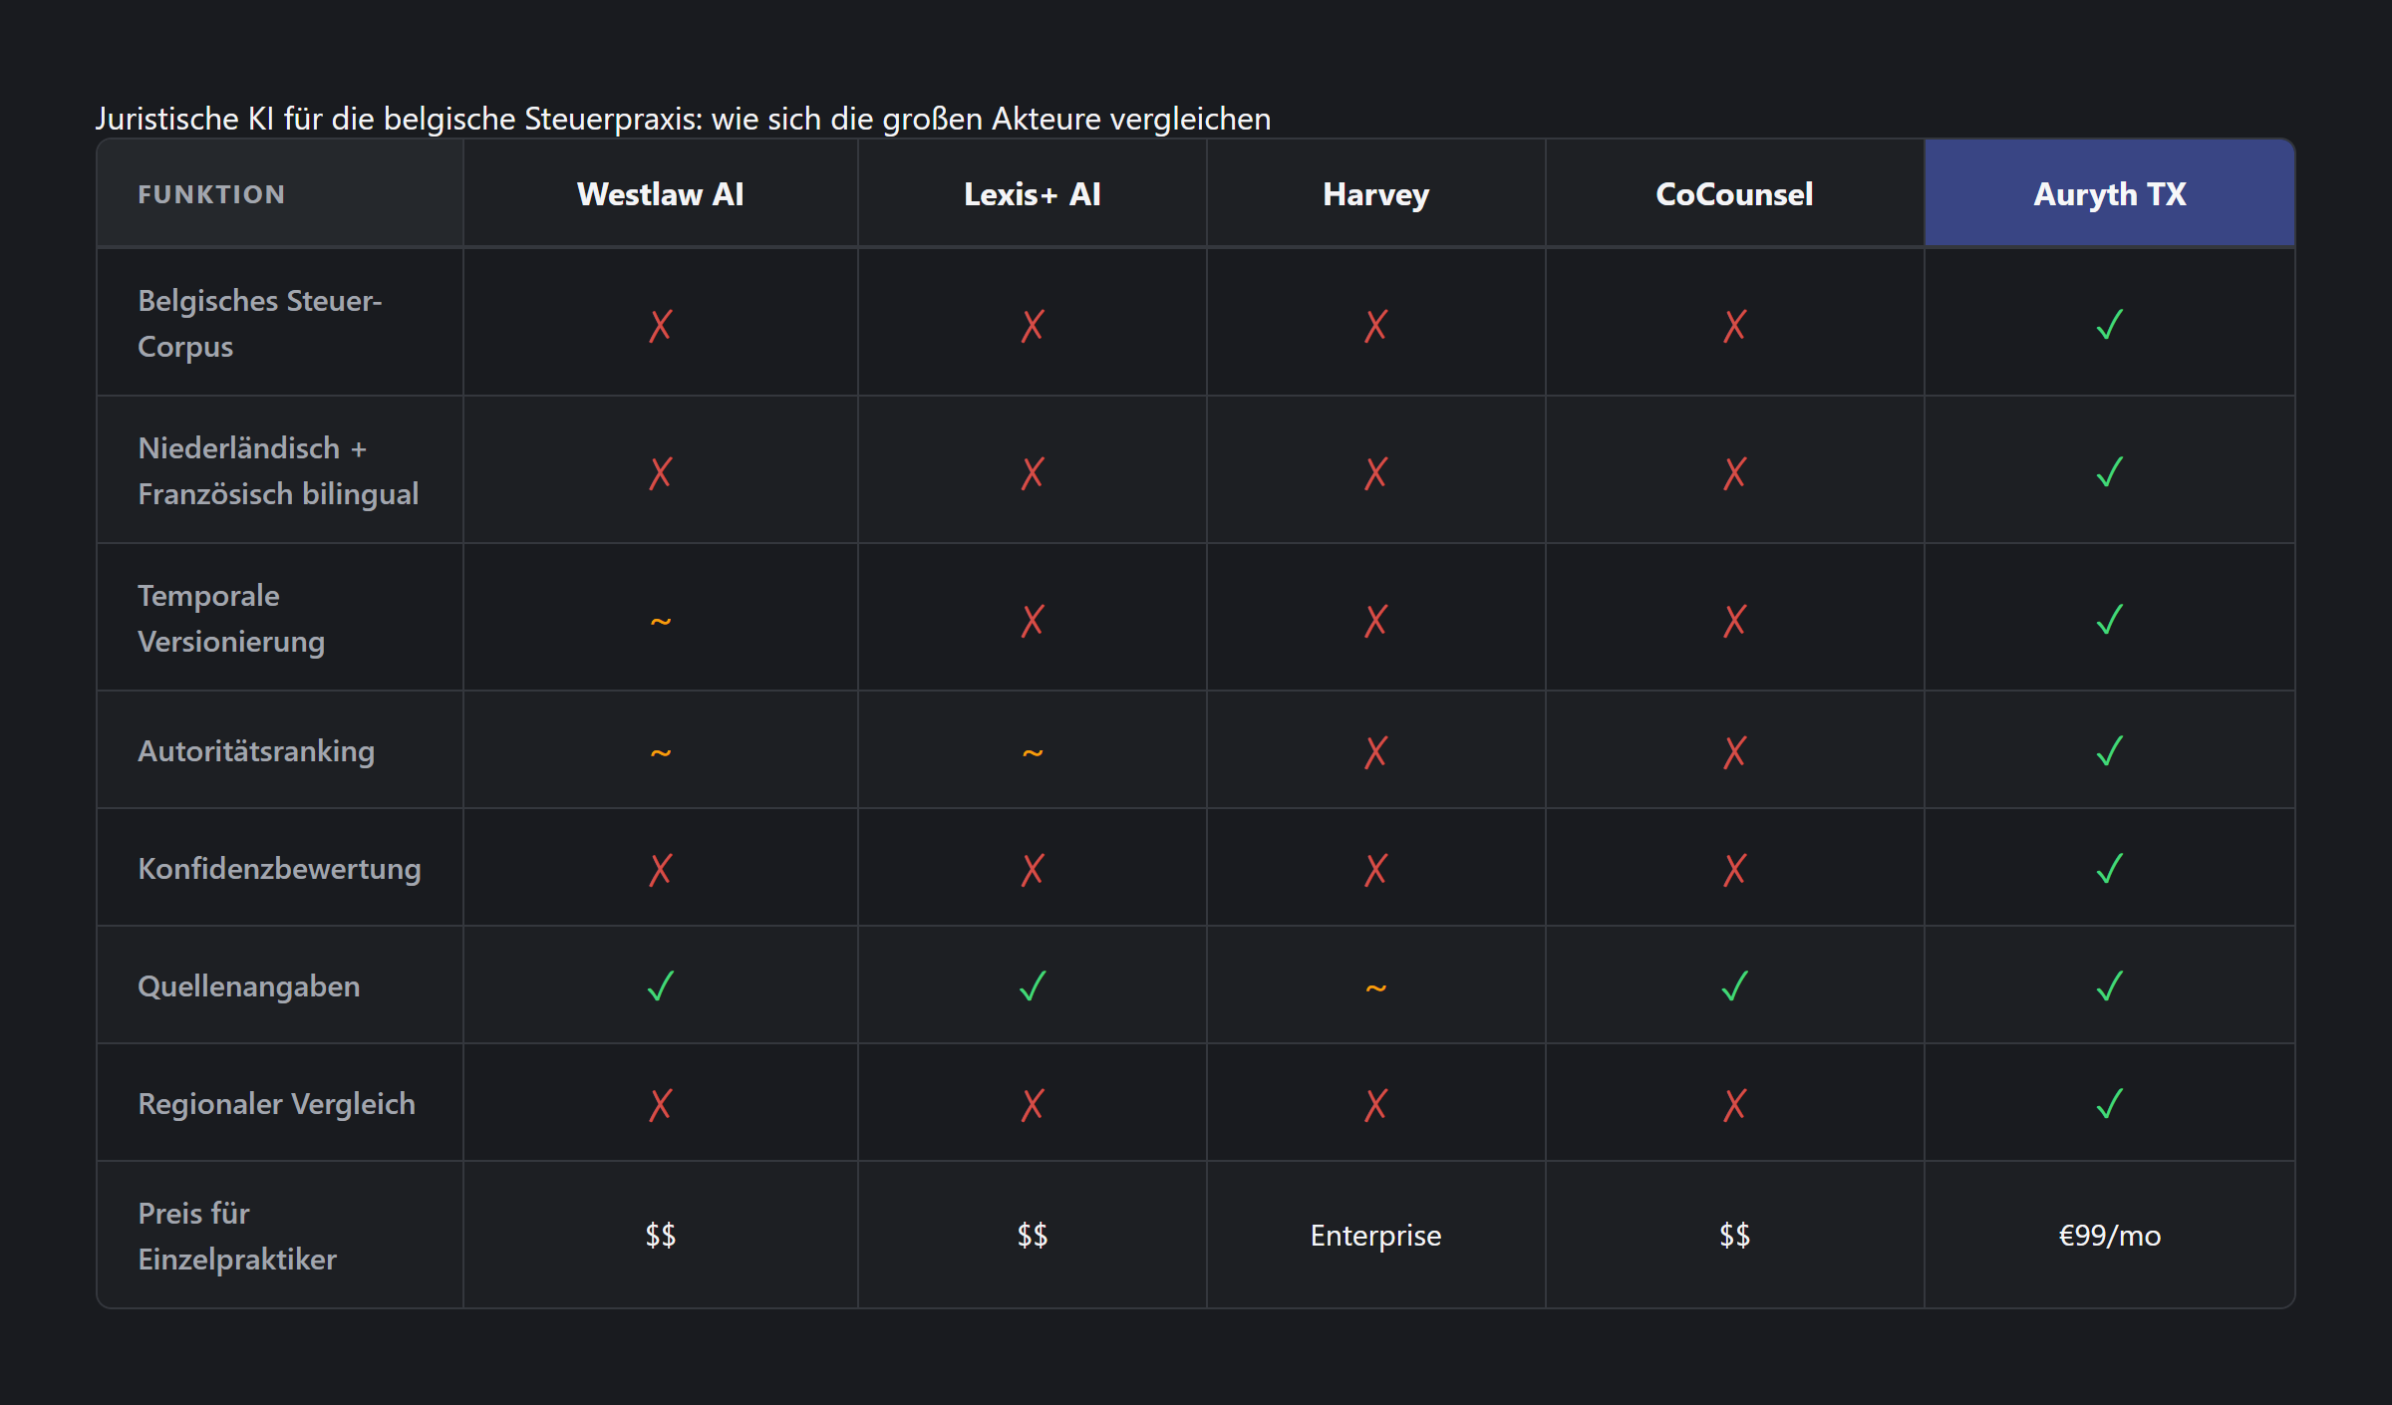Select the Auryth TX column header
2392x1405 pixels.
click(x=2109, y=194)
